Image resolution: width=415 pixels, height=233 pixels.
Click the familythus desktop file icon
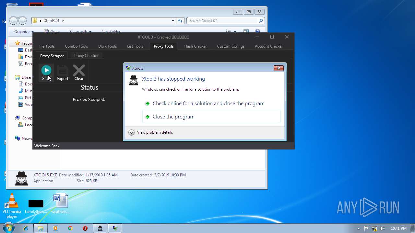(36, 206)
